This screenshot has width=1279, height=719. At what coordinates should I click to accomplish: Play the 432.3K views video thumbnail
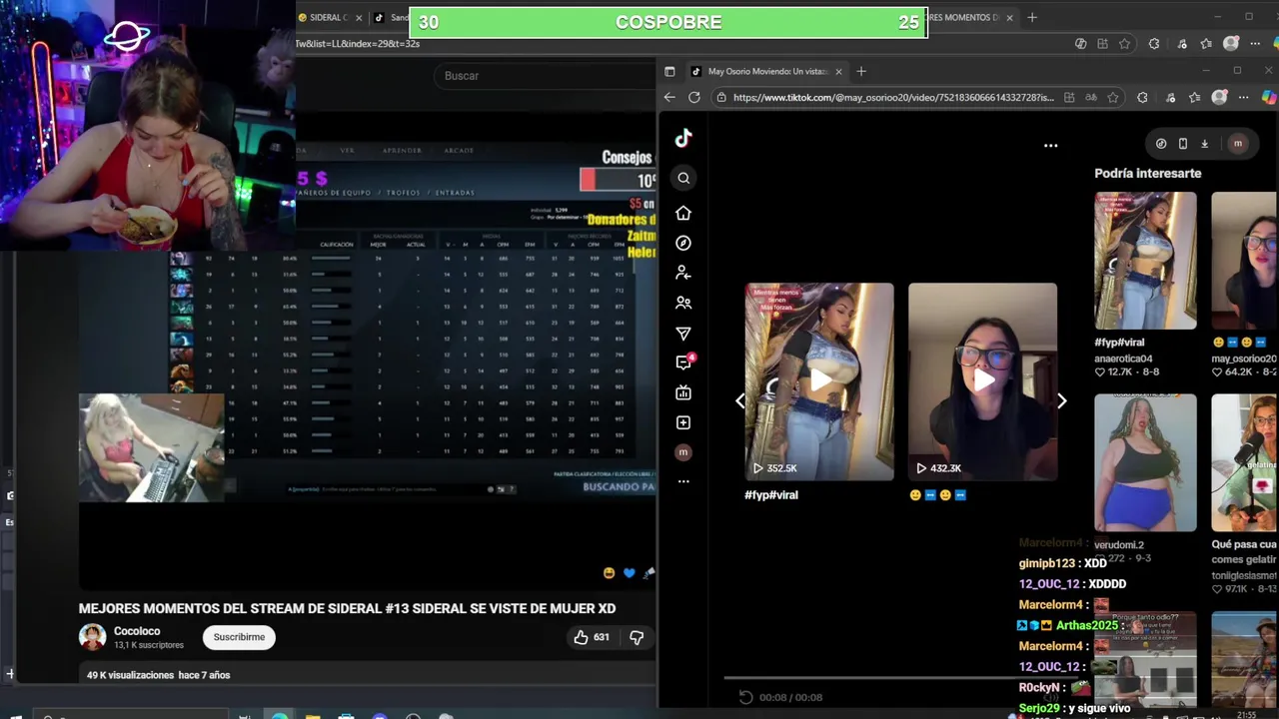(x=982, y=381)
